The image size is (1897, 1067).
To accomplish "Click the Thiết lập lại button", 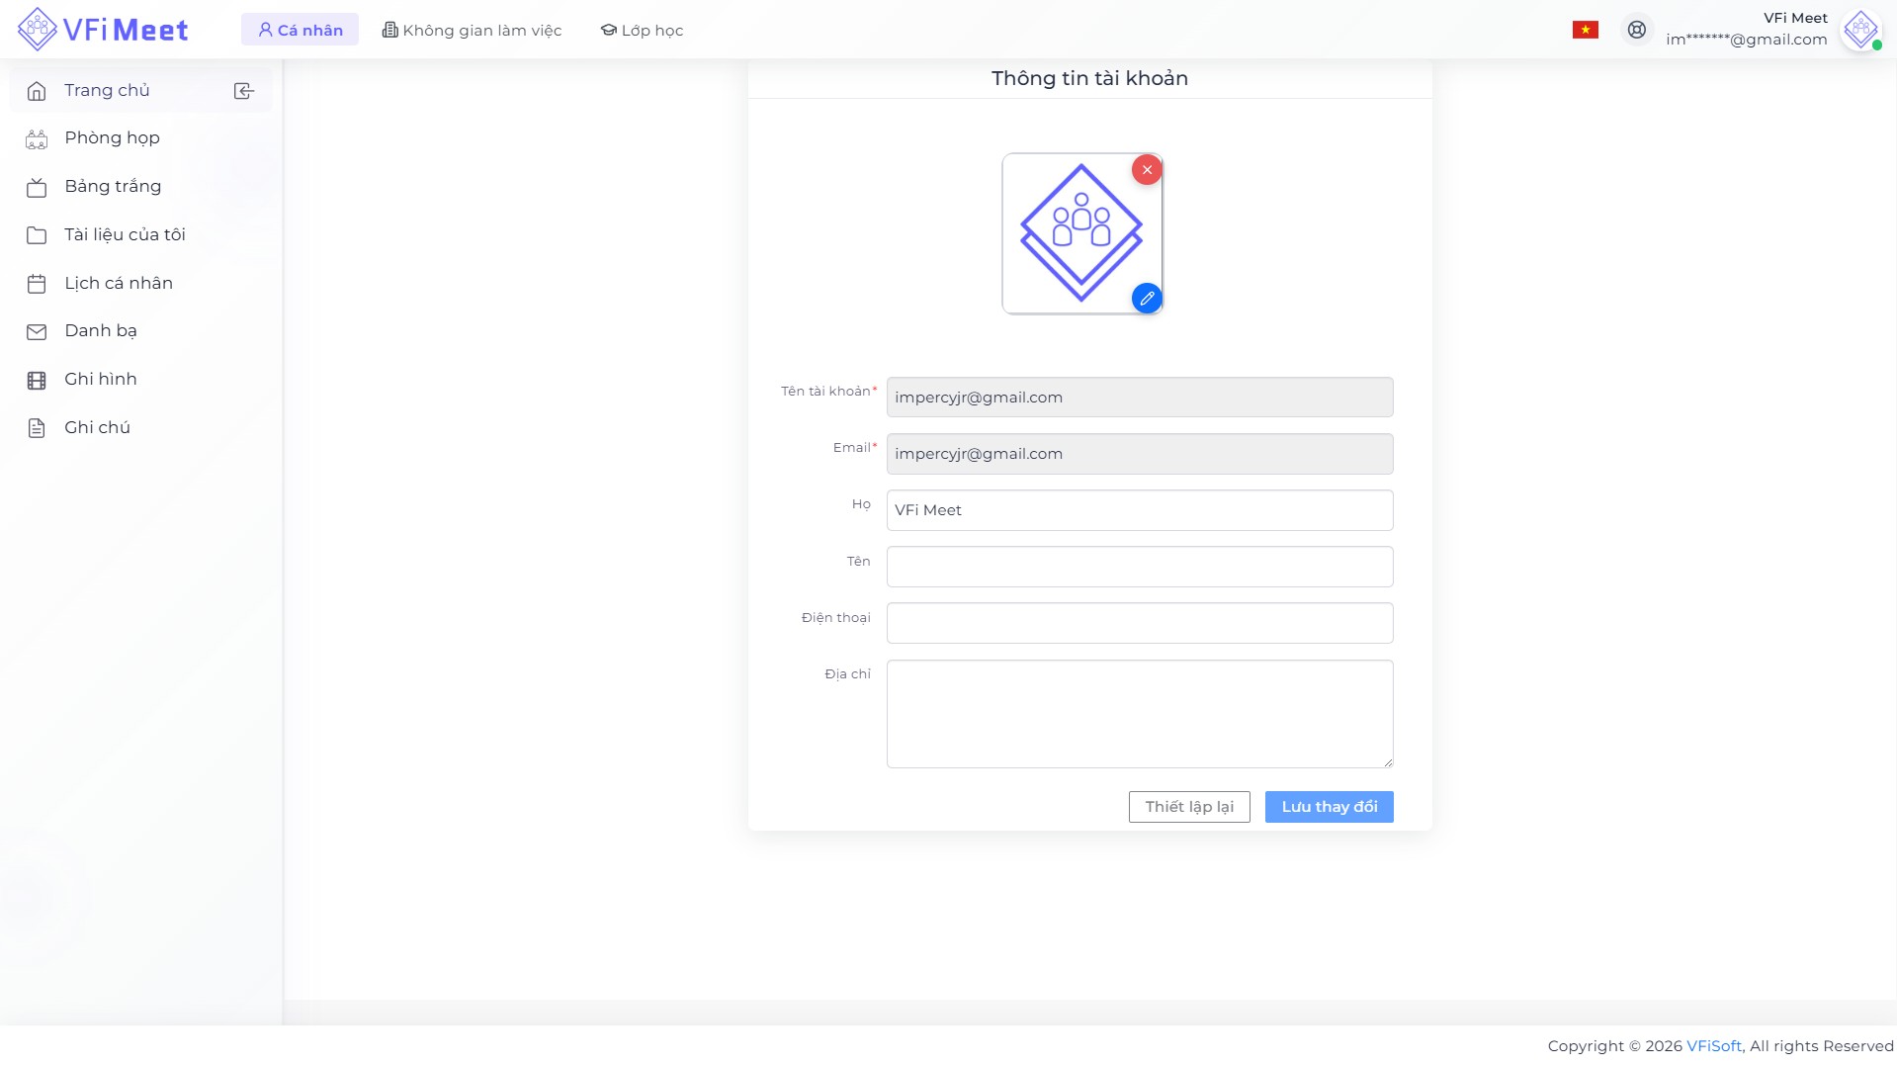I will tap(1189, 807).
